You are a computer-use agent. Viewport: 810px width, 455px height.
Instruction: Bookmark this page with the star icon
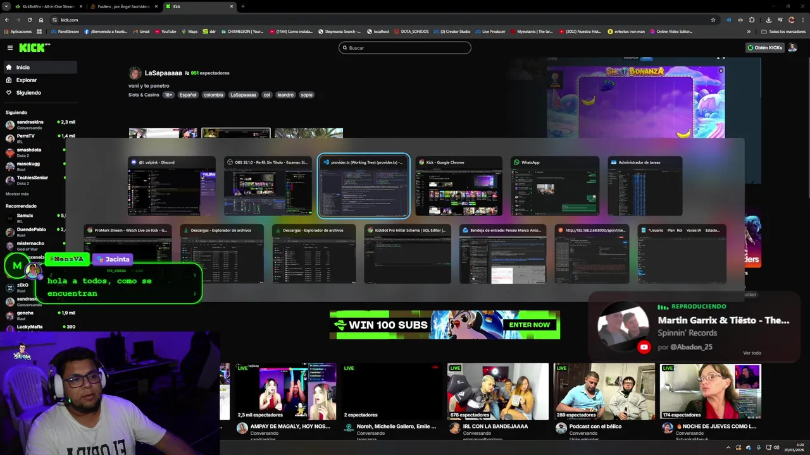713,20
